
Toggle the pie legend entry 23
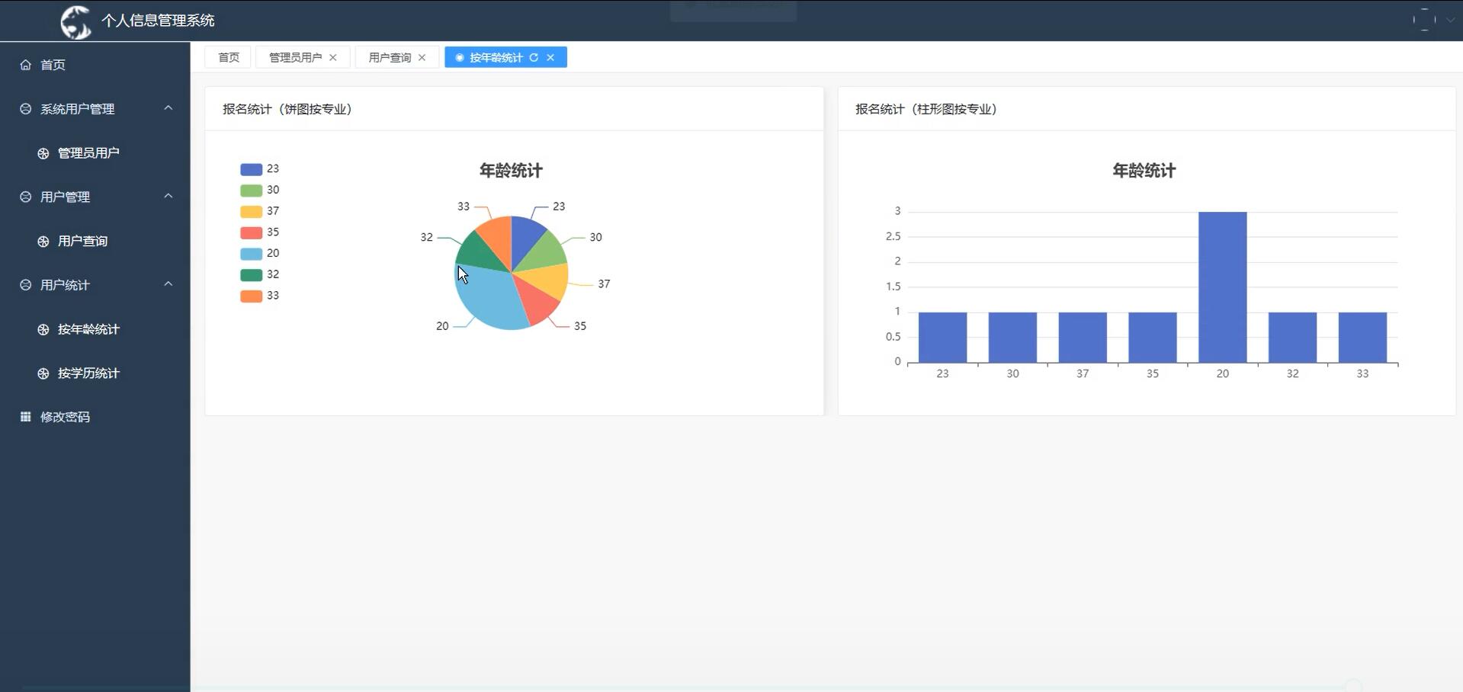tap(260, 169)
